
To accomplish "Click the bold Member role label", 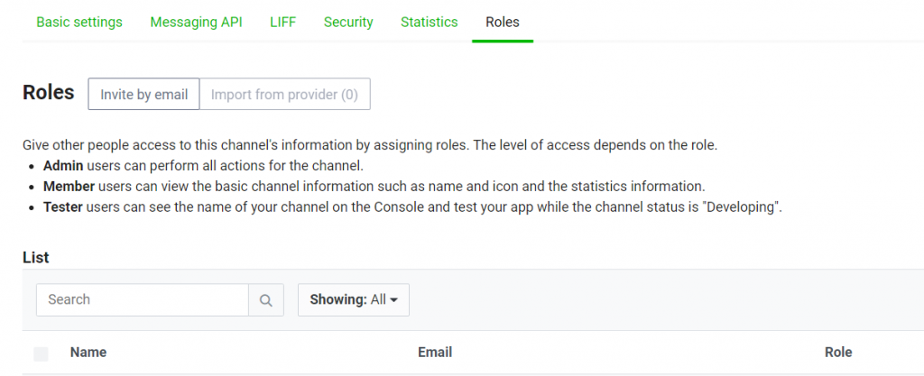I will coord(69,187).
